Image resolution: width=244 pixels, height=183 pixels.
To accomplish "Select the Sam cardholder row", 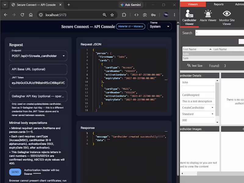I will pyautogui.click(x=213, y=58).
